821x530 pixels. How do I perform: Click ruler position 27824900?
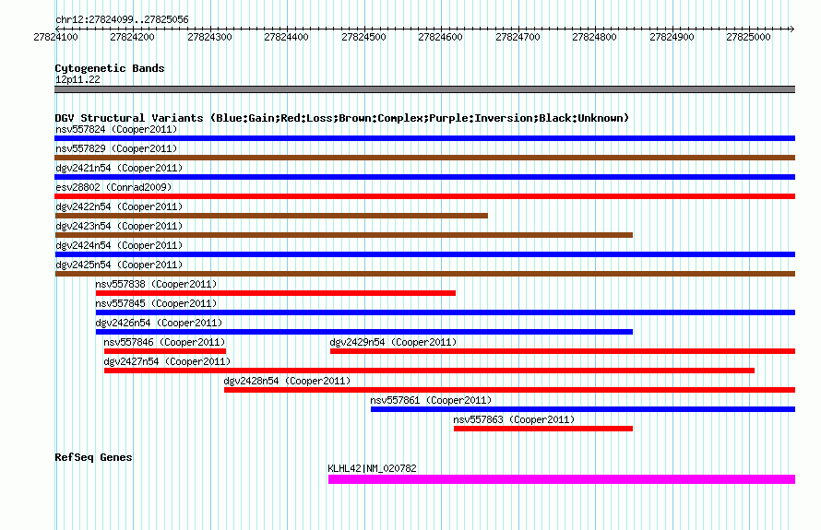click(672, 37)
